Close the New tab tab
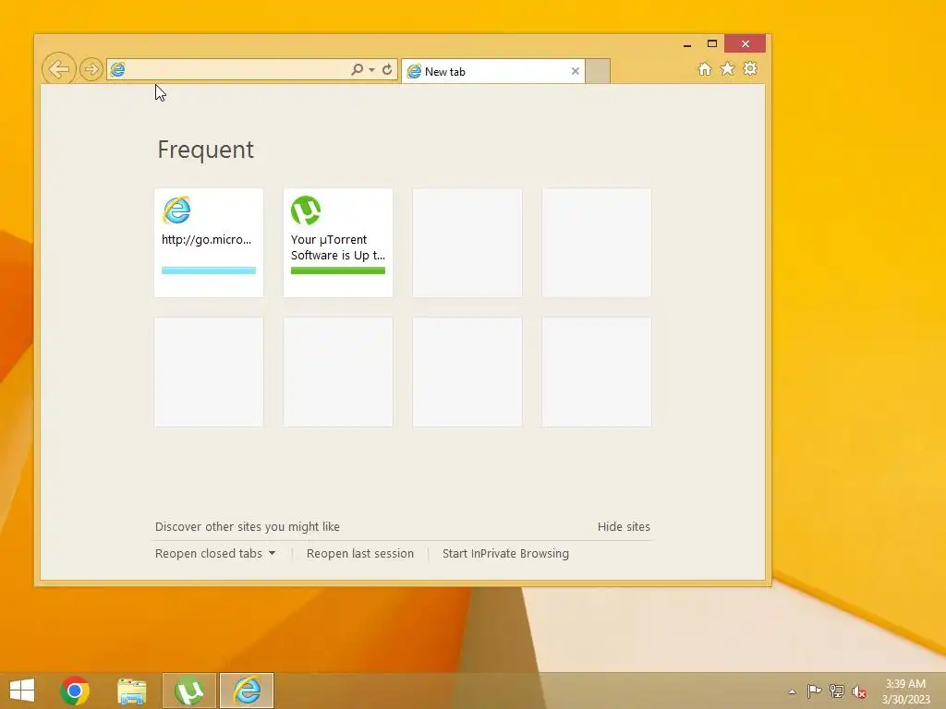This screenshot has width=946, height=709. 575,71
